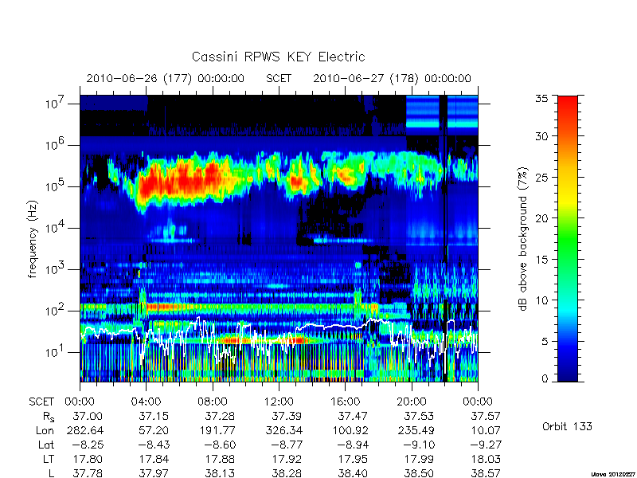Image resolution: width=637 pixels, height=478 pixels.
Task: Click the SCET time label 16:00
Action: click(x=345, y=402)
